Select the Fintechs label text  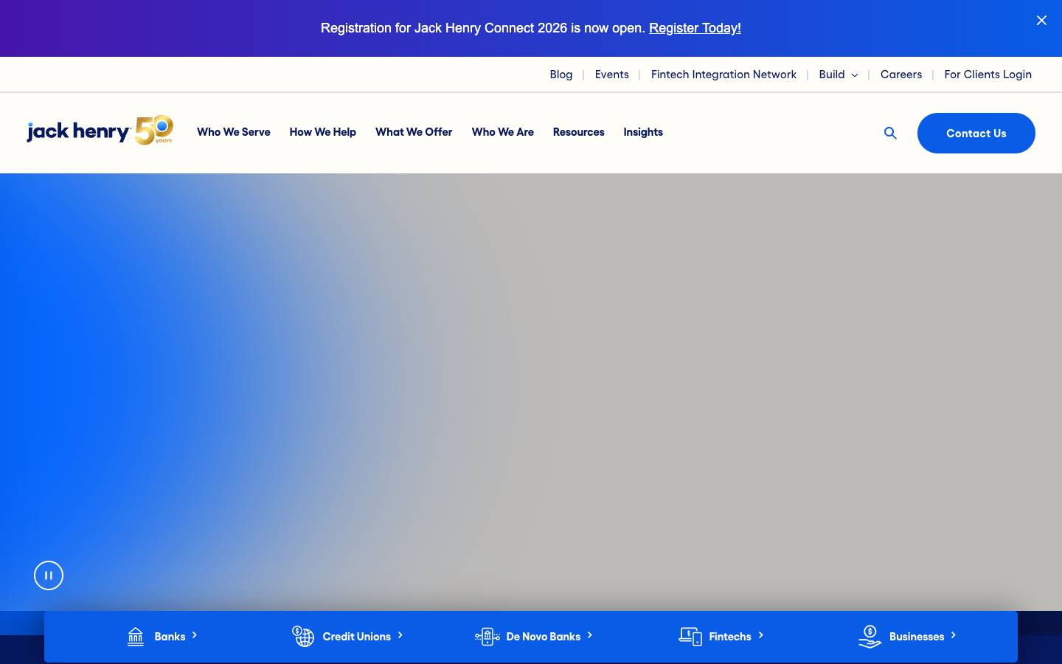tap(729, 637)
